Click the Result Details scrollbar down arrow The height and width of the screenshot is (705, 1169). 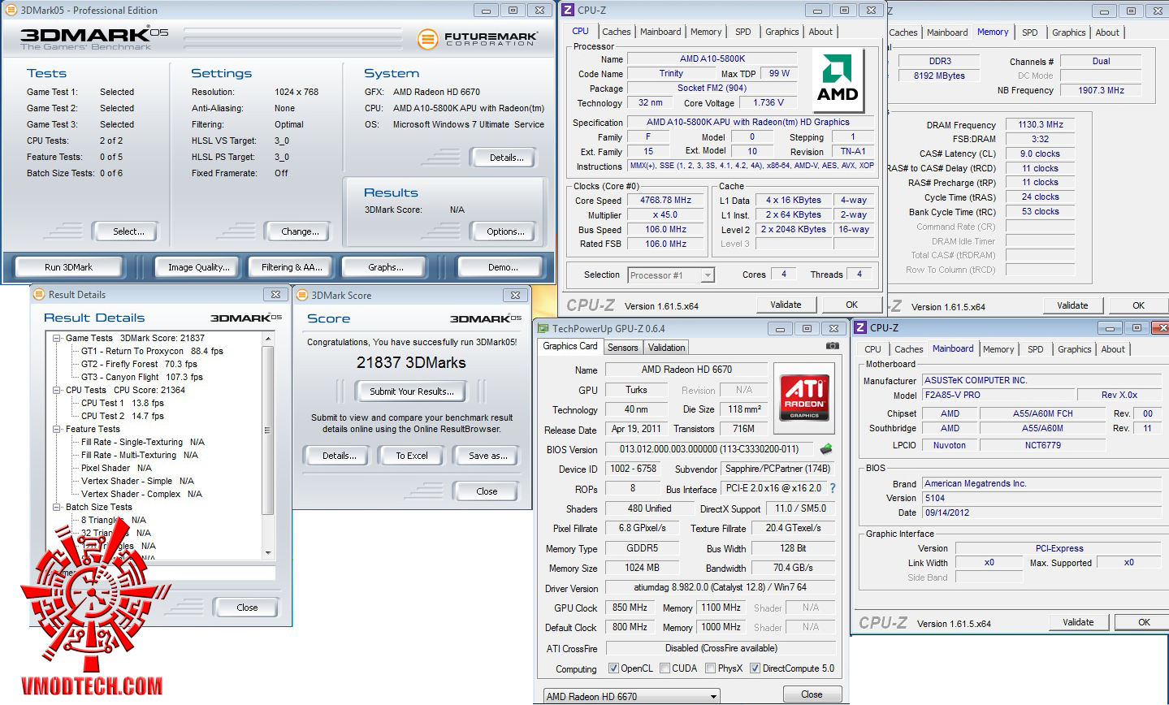[x=269, y=552]
